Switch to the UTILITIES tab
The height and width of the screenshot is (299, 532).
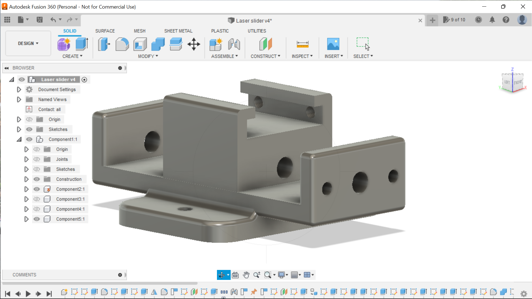click(x=257, y=31)
